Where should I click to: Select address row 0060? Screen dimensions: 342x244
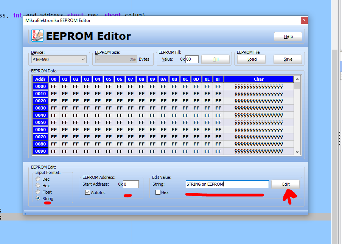tap(40, 130)
